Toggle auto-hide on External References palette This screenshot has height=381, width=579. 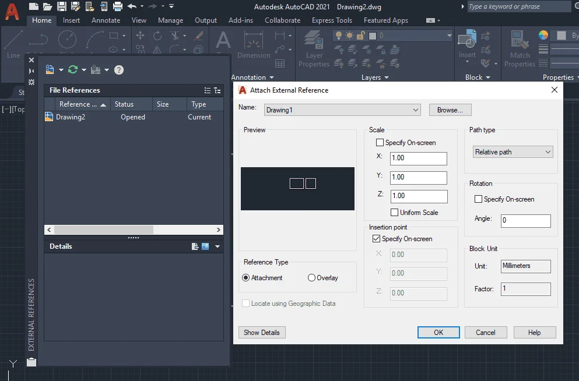[x=31, y=71]
